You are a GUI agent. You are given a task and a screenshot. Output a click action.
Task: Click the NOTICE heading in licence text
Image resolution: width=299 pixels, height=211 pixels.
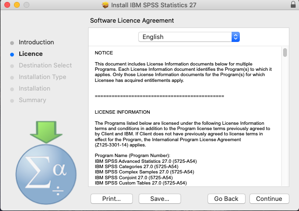pos(104,53)
